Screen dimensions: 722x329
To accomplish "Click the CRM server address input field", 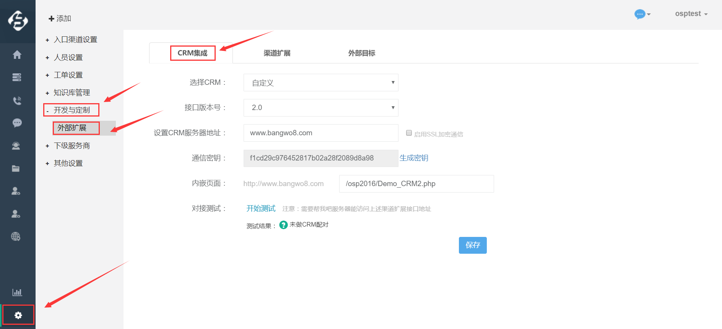I will pos(320,133).
